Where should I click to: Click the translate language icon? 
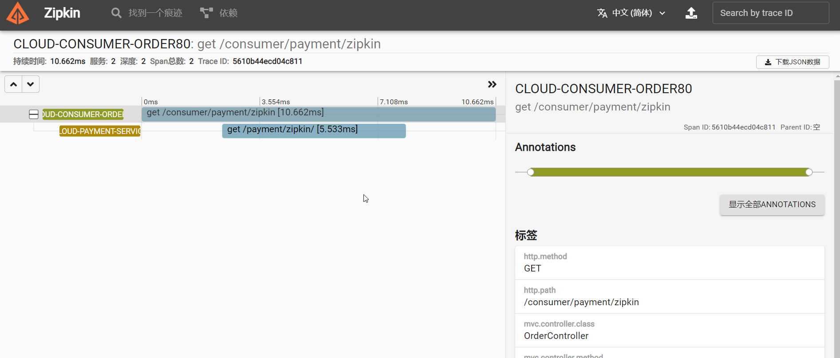point(602,13)
